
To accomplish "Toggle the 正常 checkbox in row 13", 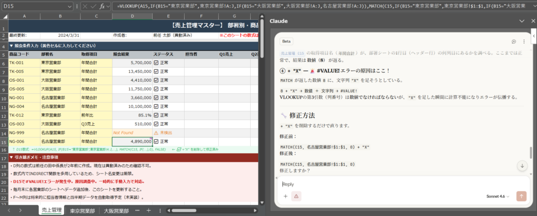I will point(156,124).
